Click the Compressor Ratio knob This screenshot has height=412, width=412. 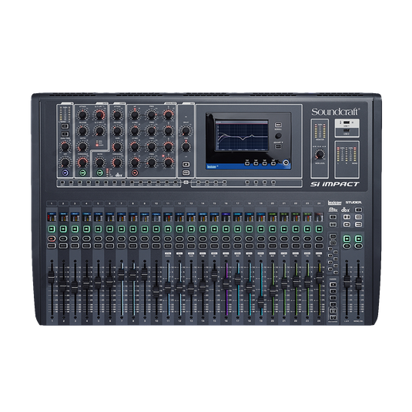[99, 162]
